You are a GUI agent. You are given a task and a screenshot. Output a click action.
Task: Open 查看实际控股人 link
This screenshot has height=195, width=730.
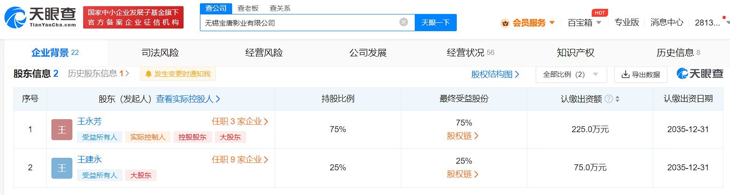tap(188, 99)
